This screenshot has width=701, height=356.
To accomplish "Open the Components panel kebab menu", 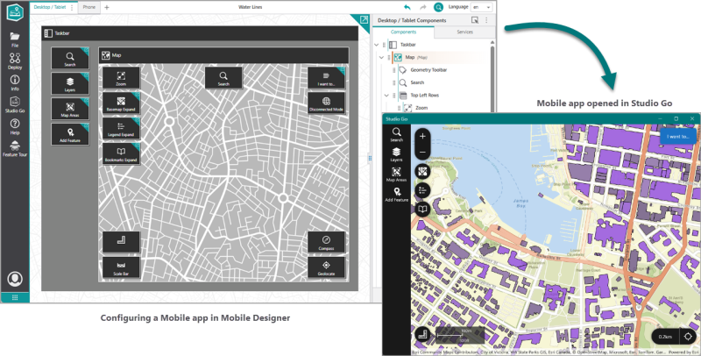I will point(486,20).
